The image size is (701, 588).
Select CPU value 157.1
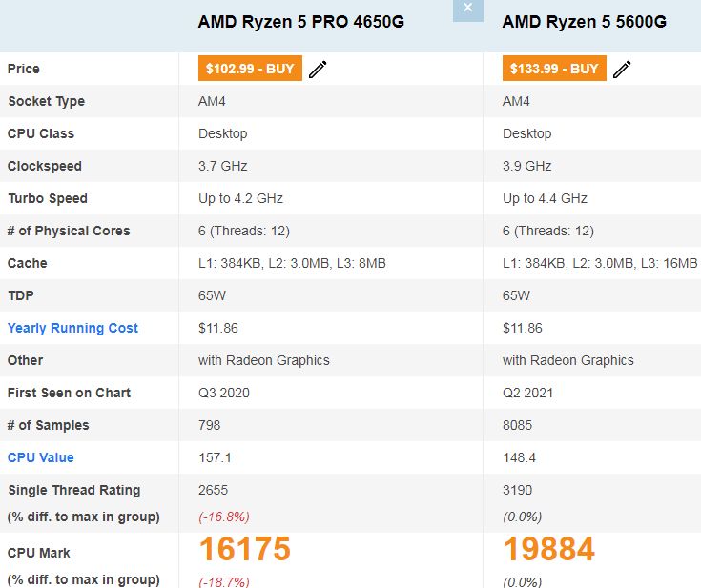[215, 457]
